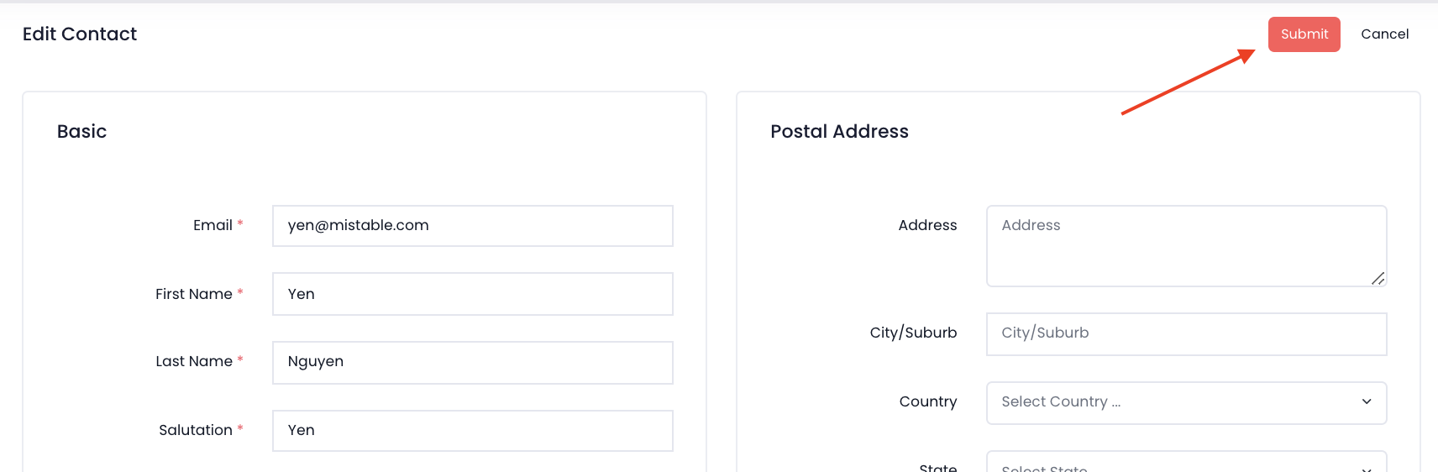
Task: Click the Edit Contact page heading
Action: (x=80, y=34)
